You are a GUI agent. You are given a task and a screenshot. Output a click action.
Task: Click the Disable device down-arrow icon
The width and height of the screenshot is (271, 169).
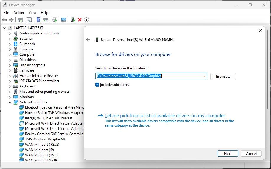(86, 20)
